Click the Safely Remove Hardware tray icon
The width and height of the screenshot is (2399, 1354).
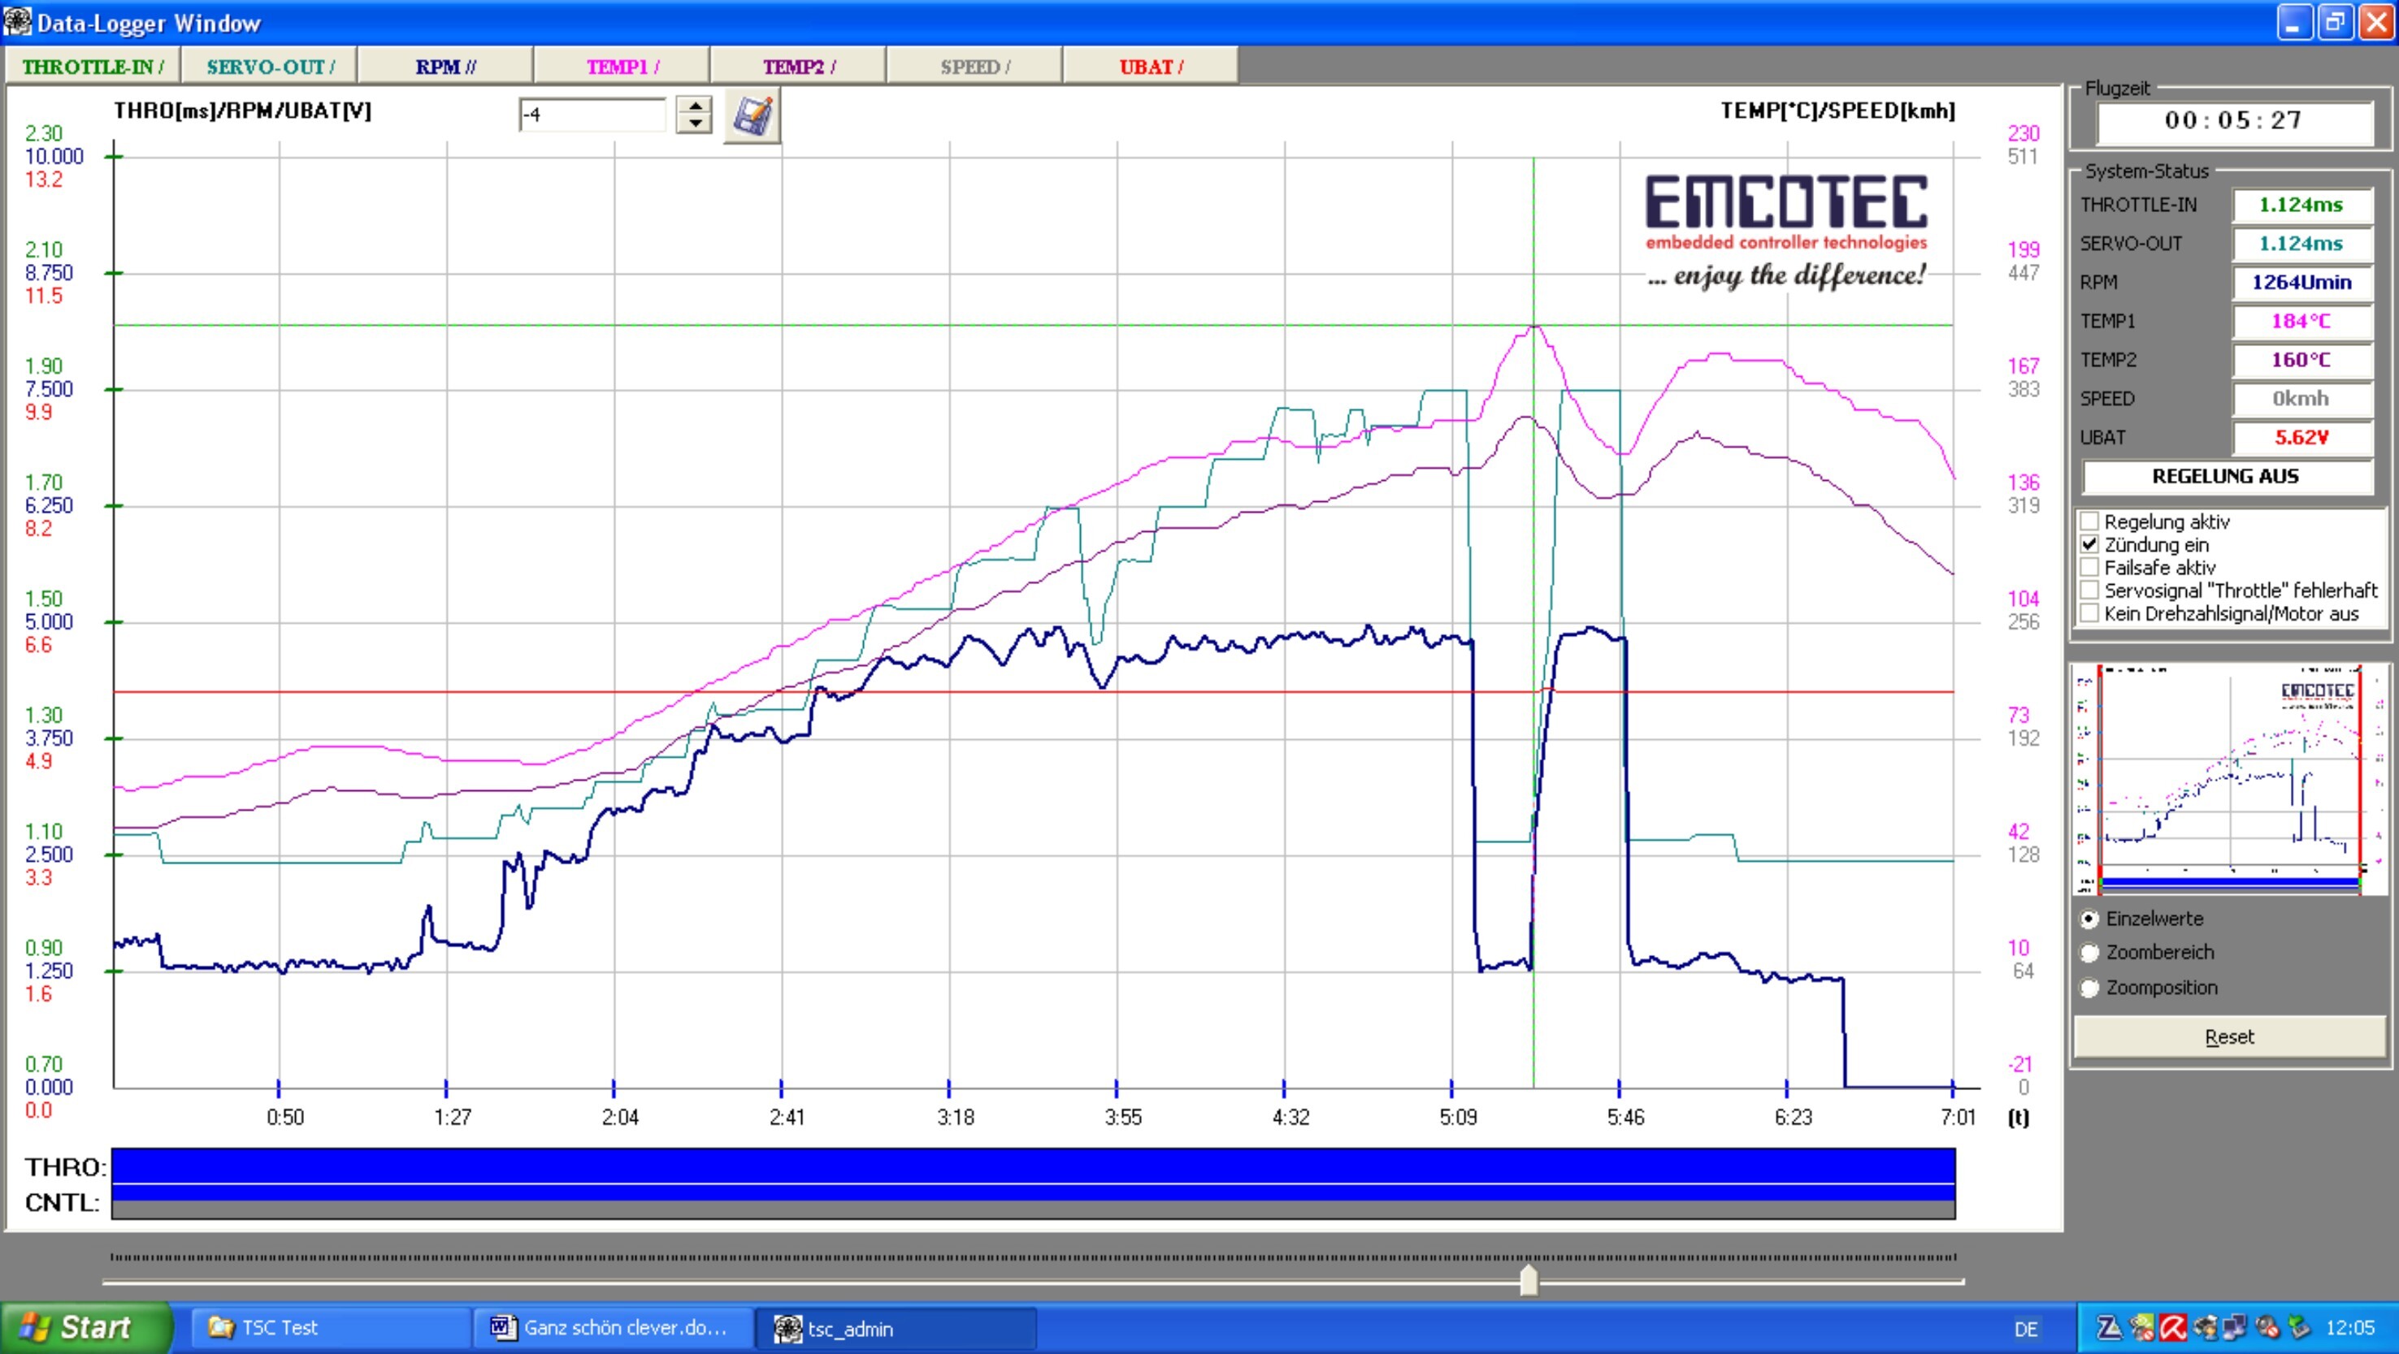(2298, 1328)
